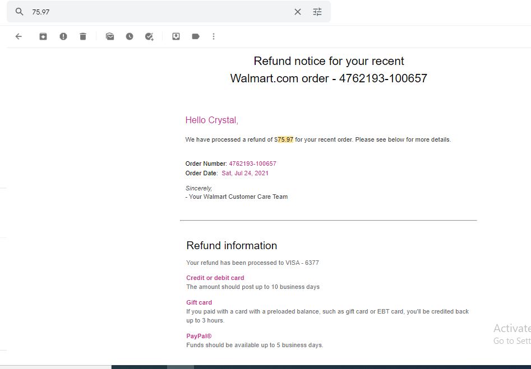The height and width of the screenshot is (369, 531).
Task: Add email to Tasks
Action: pos(149,36)
